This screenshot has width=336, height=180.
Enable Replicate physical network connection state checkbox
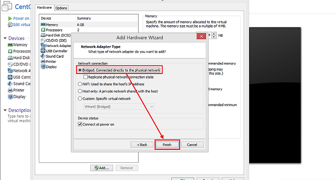click(x=85, y=77)
